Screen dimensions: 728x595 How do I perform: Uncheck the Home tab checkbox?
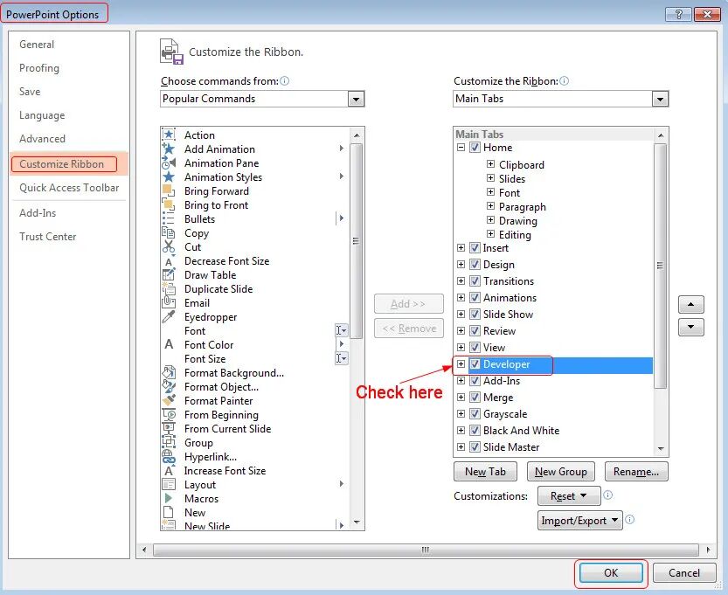pyautogui.click(x=475, y=148)
